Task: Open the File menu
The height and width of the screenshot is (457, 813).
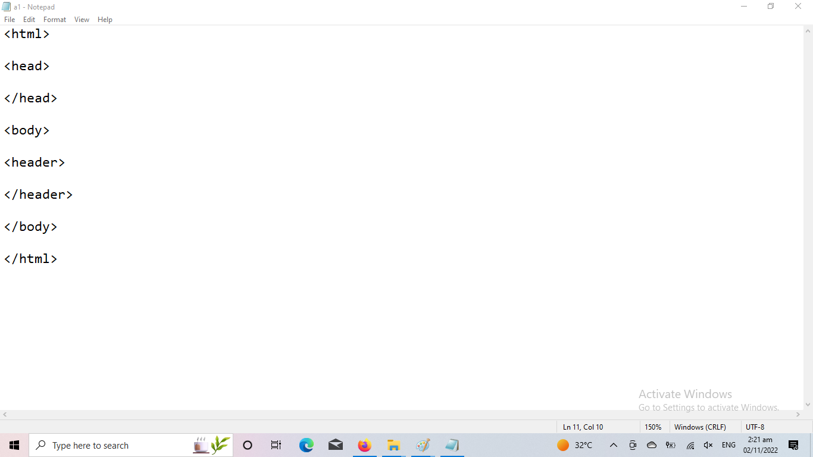Action: 10,20
